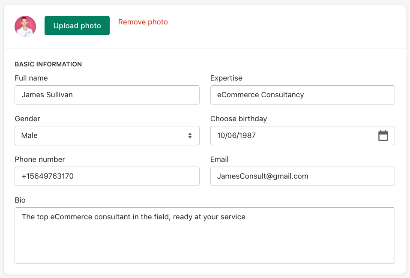Click the Full name label
410x278 pixels.
click(x=31, y=78)
